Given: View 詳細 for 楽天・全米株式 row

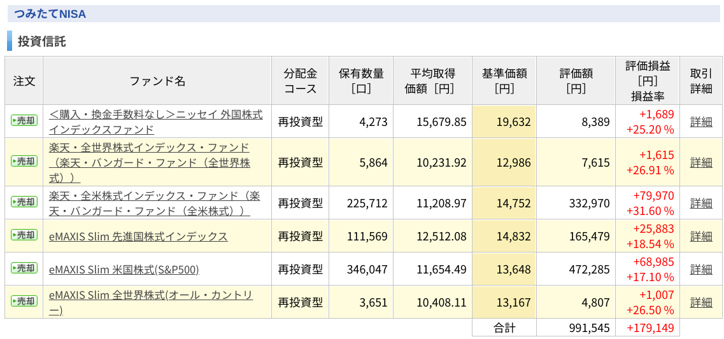Looking at the screenshot, I should point(701,203).
